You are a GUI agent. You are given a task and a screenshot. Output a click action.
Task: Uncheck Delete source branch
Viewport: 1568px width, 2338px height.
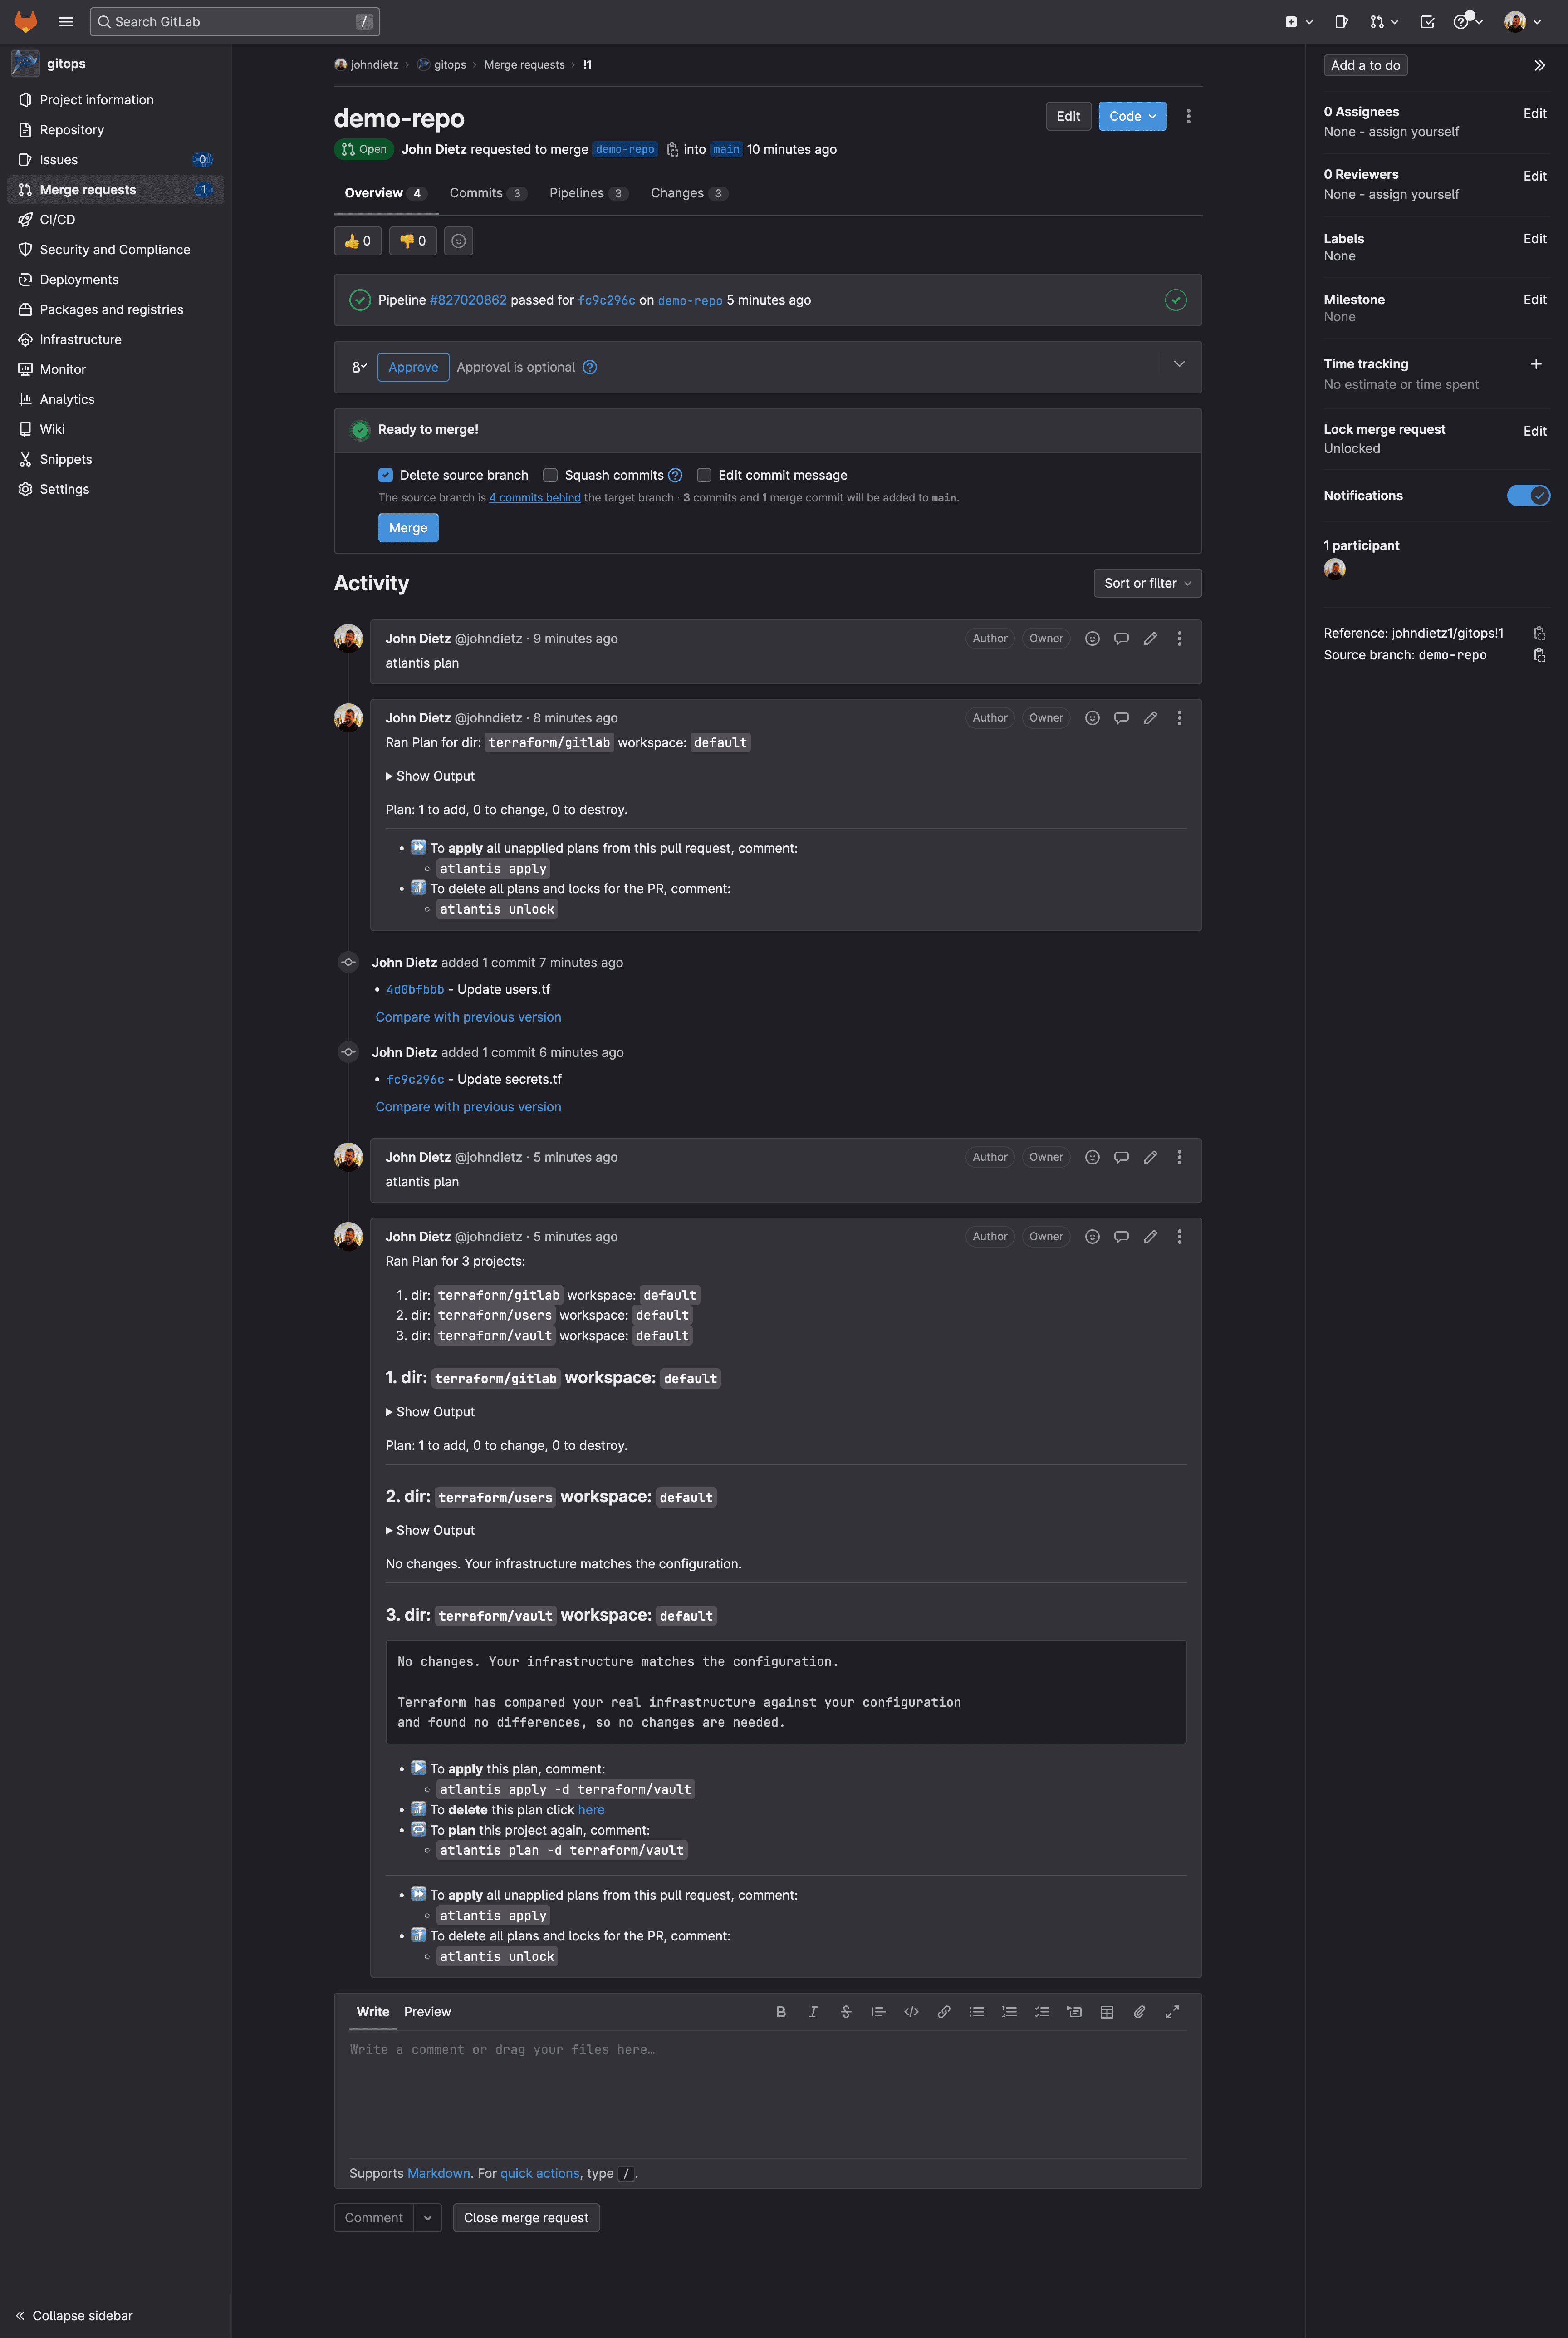[385, 475]
